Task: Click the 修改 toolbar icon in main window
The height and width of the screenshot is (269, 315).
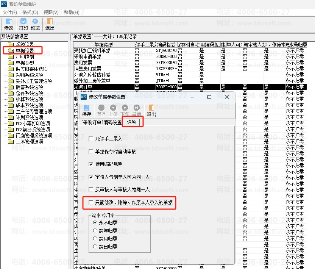Action: 8,22
